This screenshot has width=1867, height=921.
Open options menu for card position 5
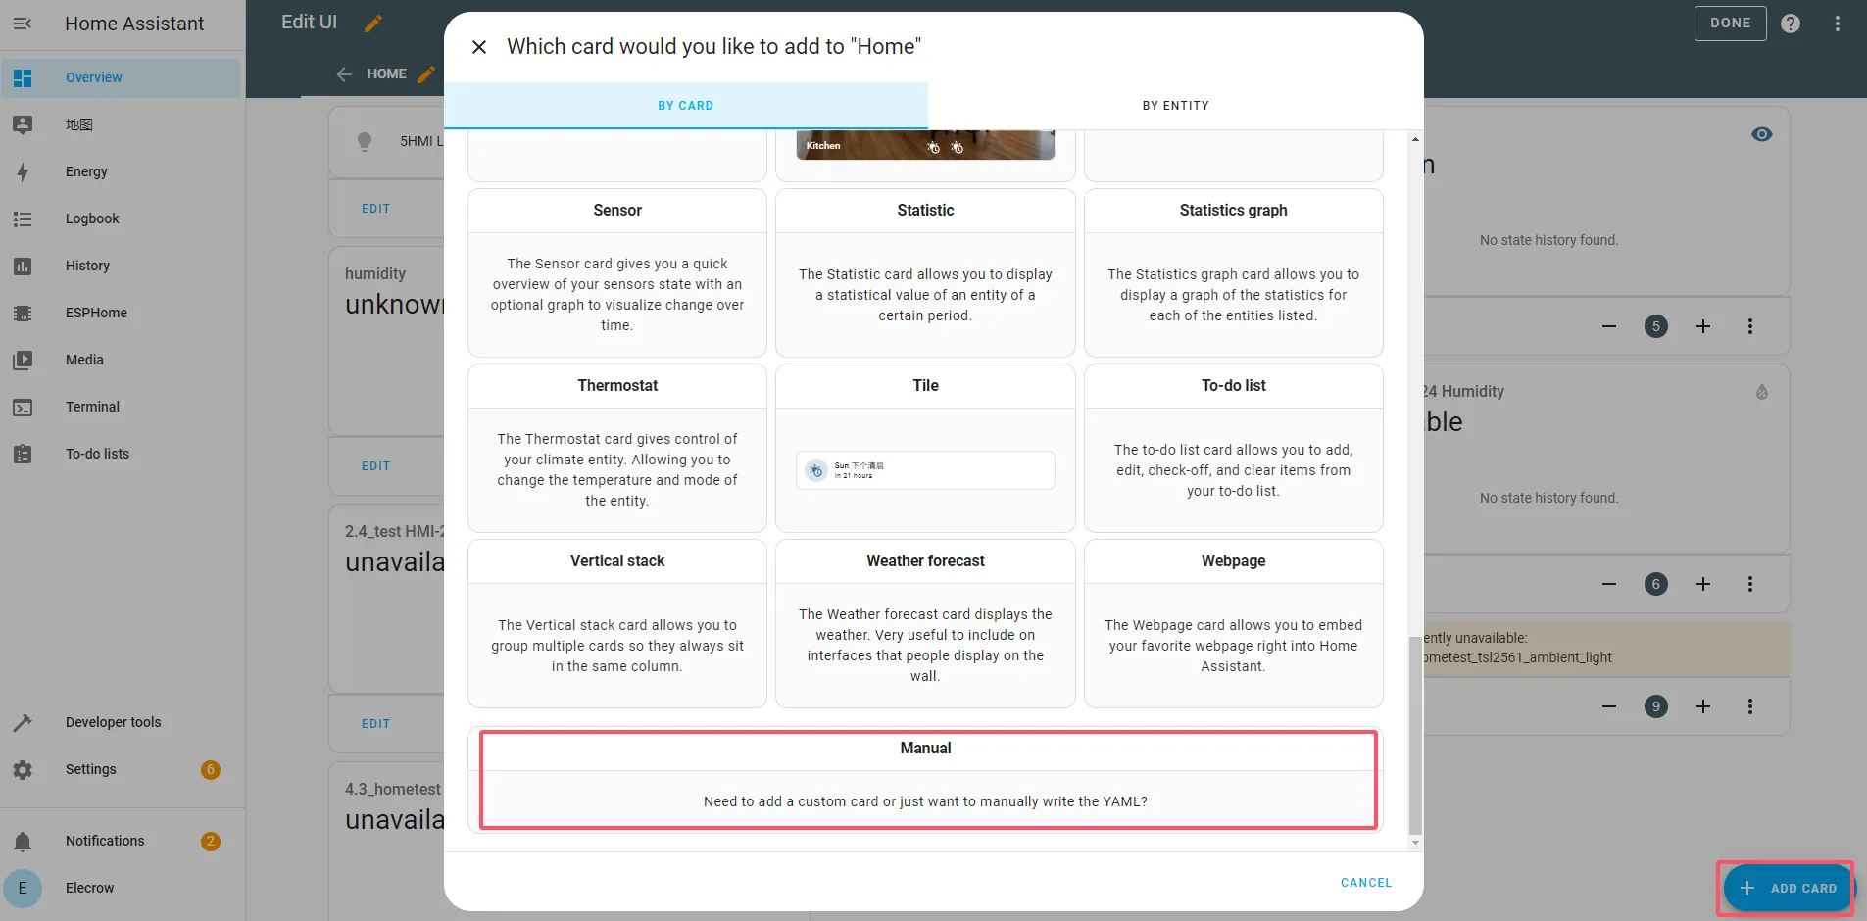point(1750,326)
